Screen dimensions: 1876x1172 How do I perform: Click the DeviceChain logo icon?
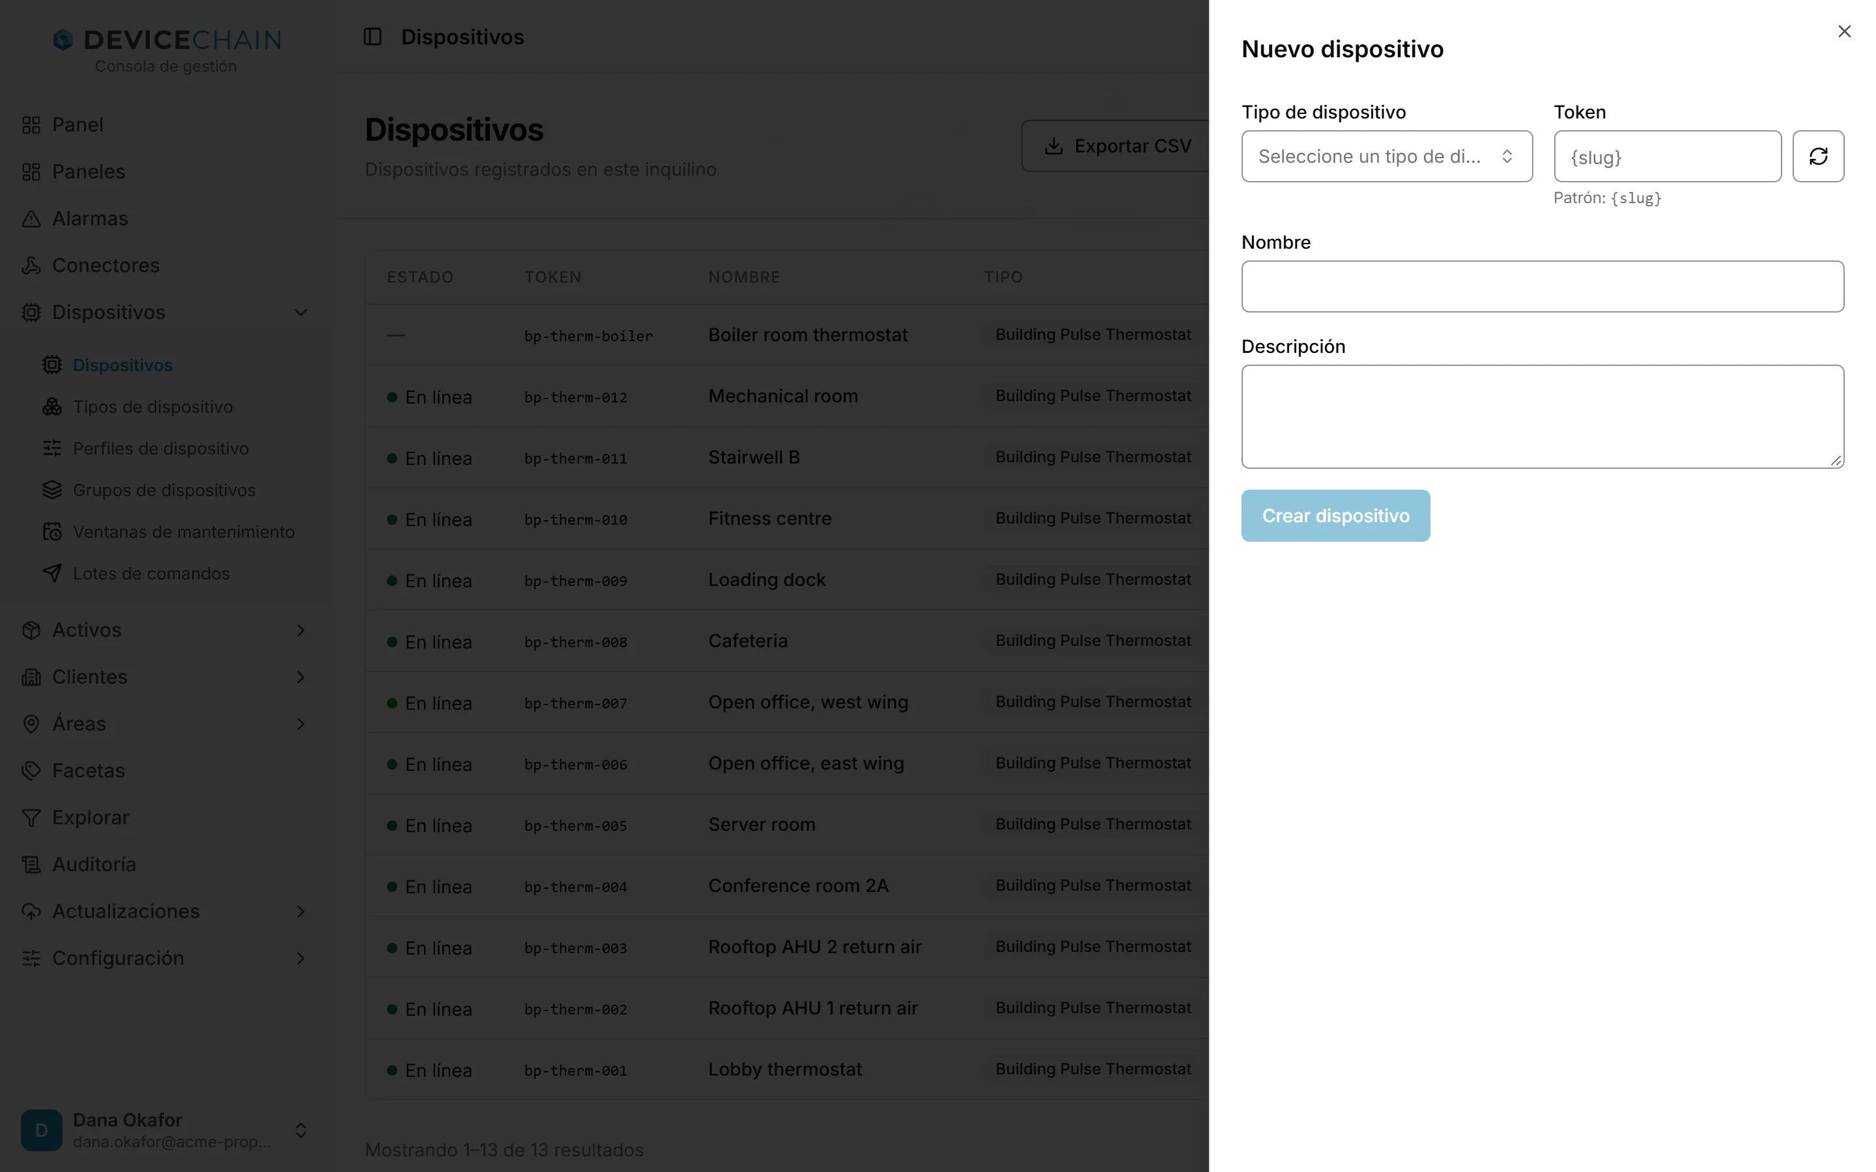click(x=63, y=40)
